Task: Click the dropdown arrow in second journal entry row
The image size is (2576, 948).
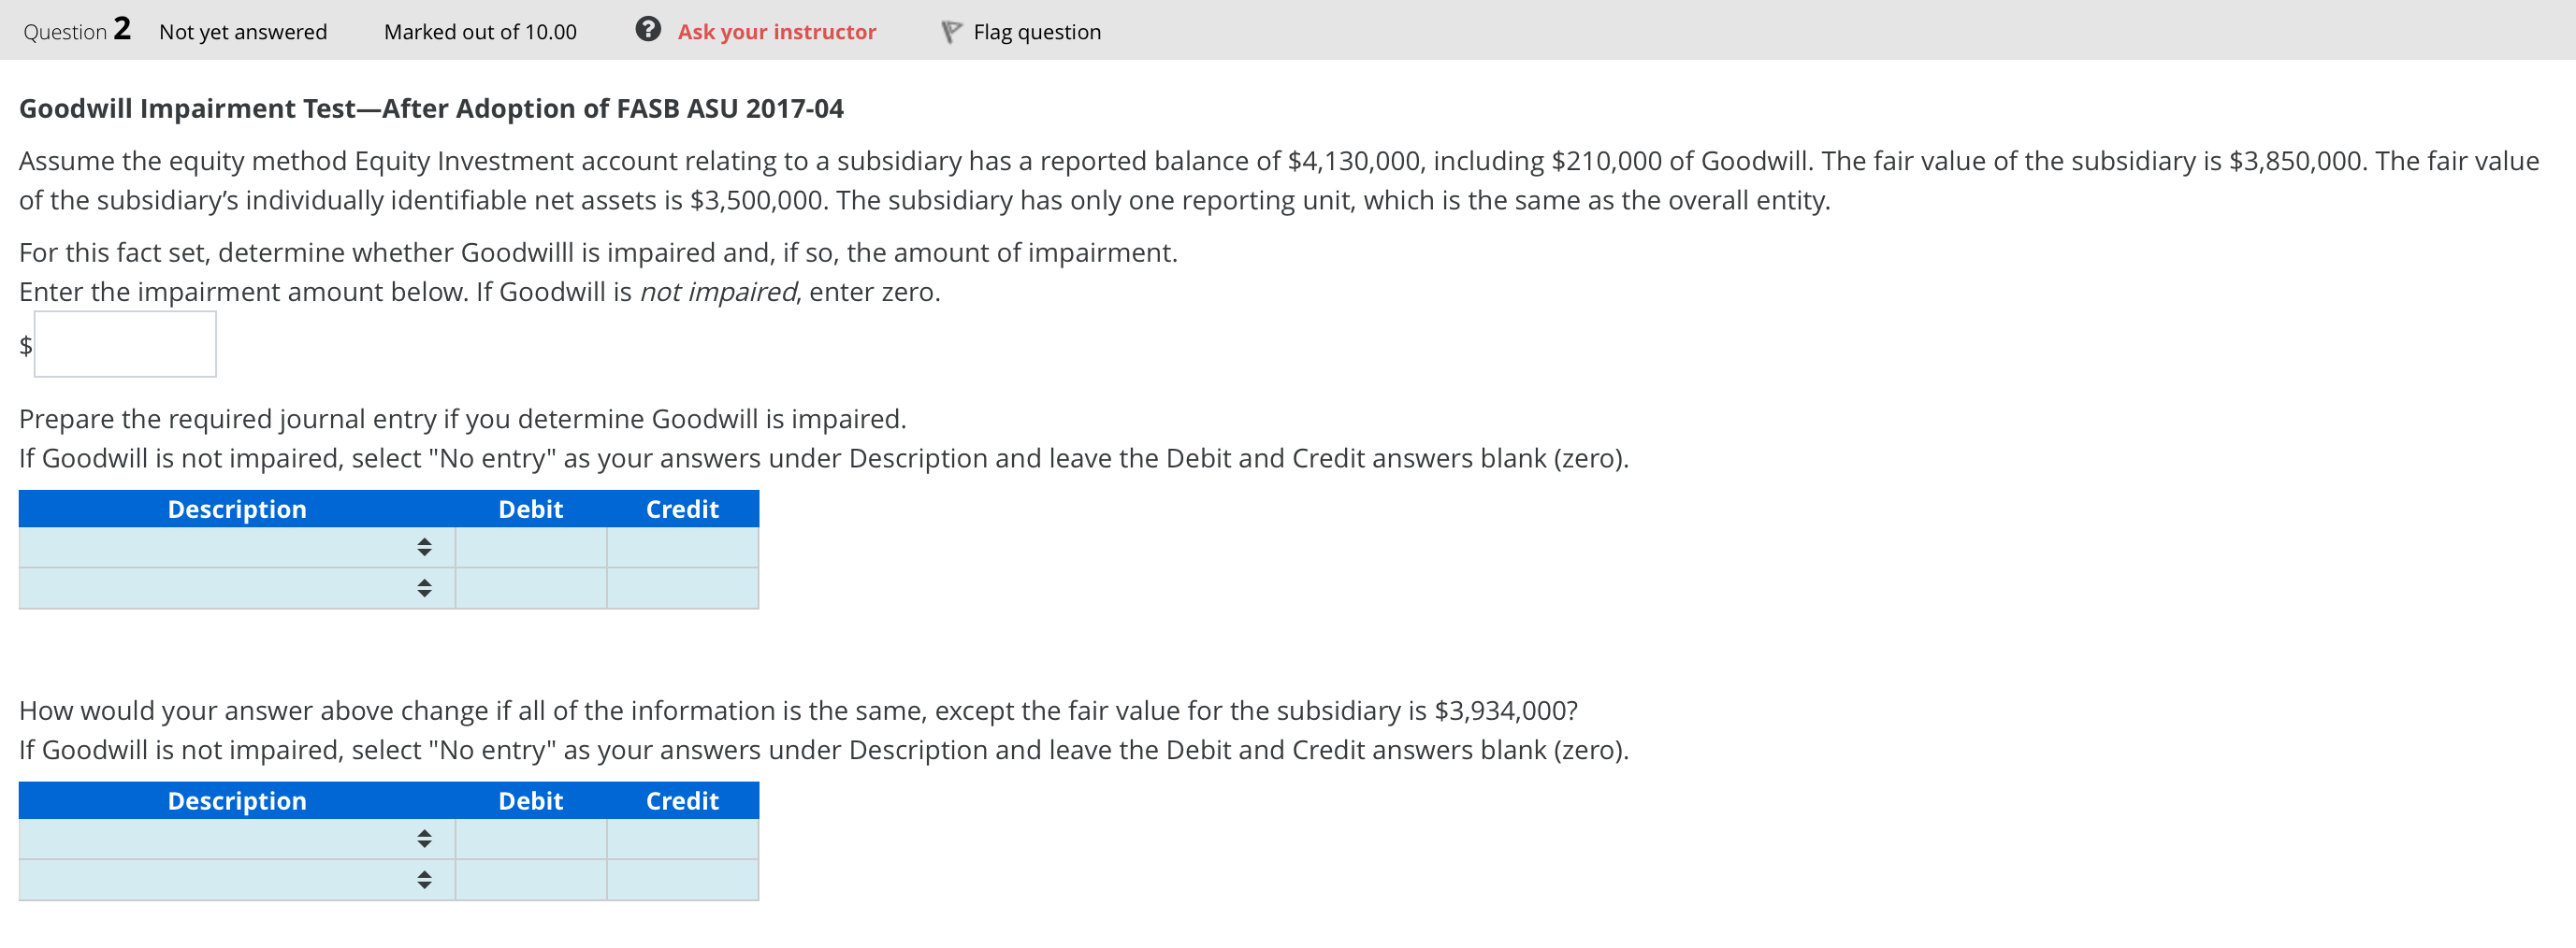Action: (x=424, y=588)
